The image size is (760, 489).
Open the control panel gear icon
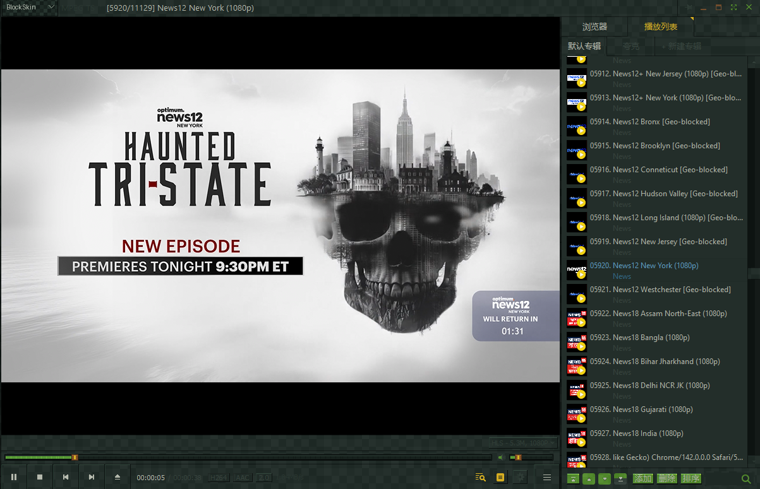[520, 477]
